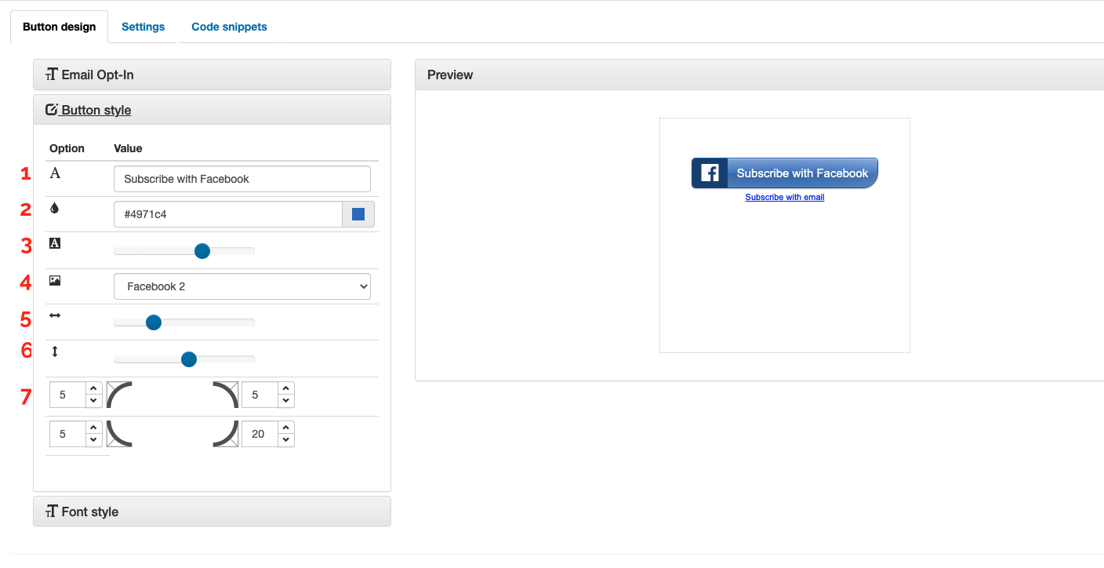
Task: Click the Subscribe with Facebook preview button
Action: coord(785,173)
